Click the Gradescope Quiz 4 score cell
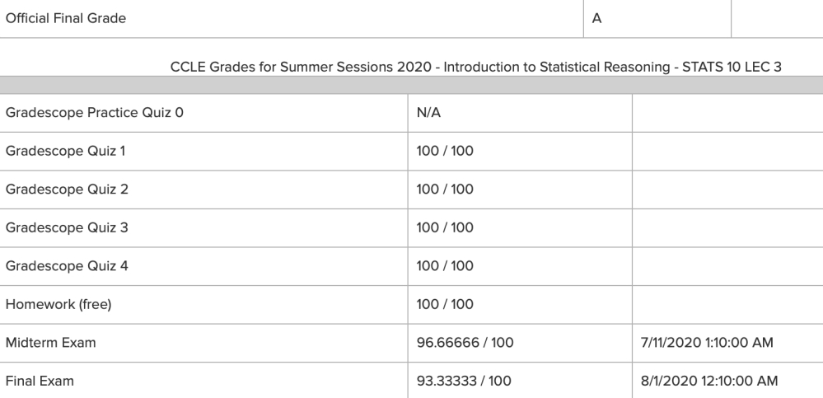The height and width of the screenshot is (398, 823). (x=520, y=266)
